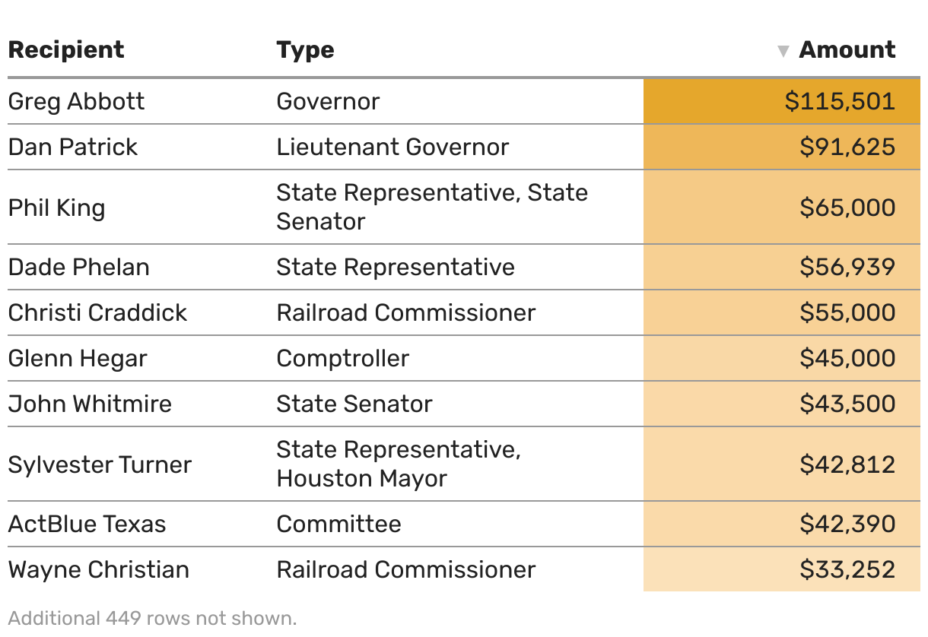Select the Glenn Hegar Comptroller cell
This screenshot has width=928, height=637.
tap(343, 358)
